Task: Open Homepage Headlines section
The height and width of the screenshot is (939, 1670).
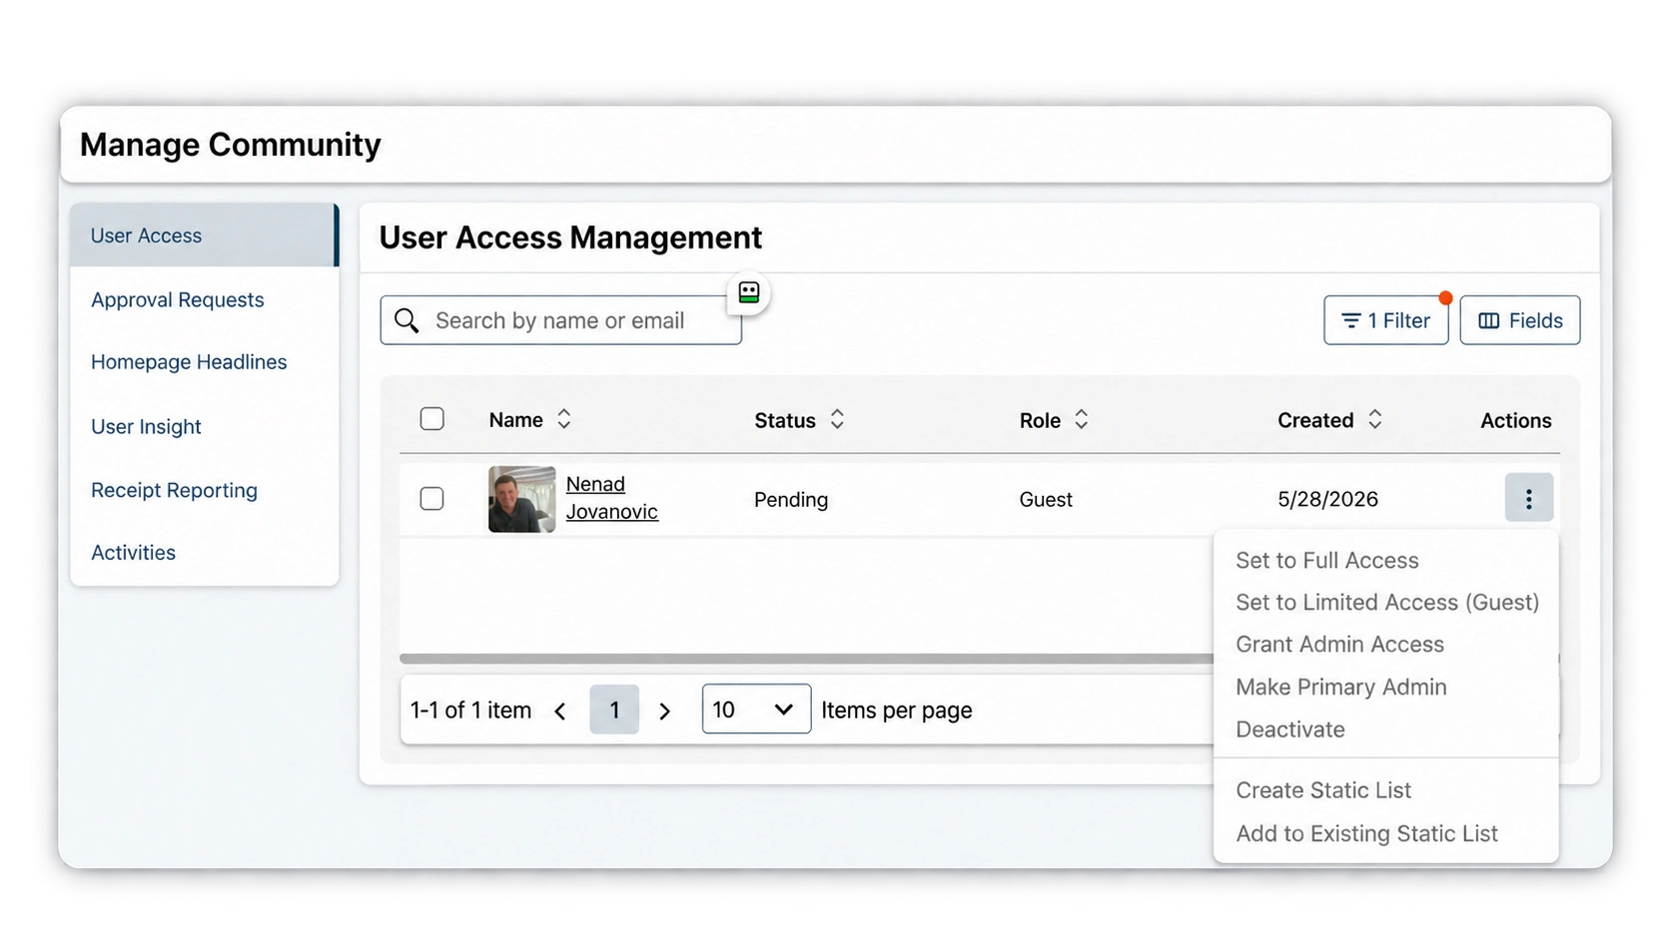Action: (189, 361)
